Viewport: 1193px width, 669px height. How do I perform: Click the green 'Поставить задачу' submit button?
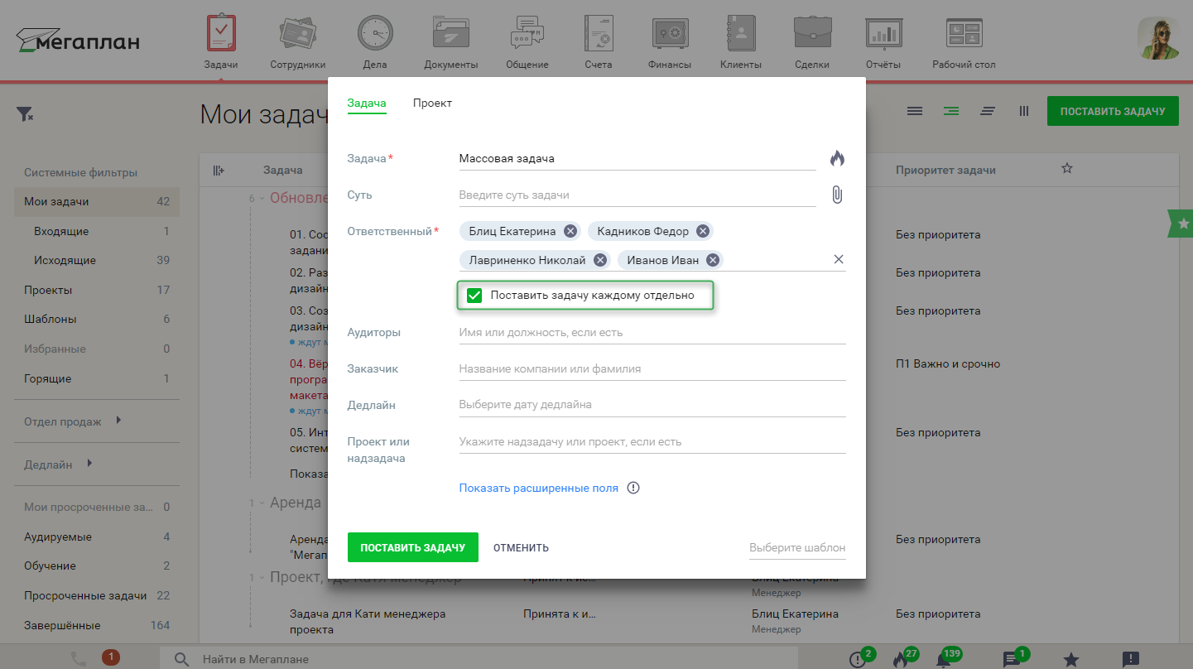[412, 547]
